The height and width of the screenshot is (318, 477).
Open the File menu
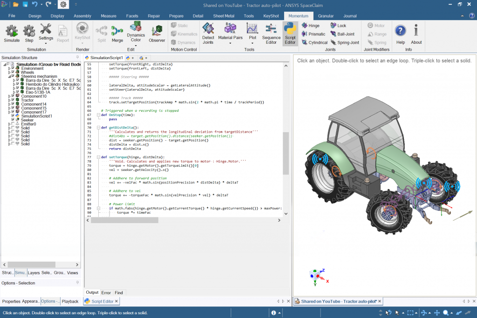12,16
